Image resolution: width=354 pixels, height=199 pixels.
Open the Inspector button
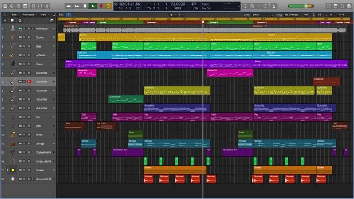(x=12, y=6)
